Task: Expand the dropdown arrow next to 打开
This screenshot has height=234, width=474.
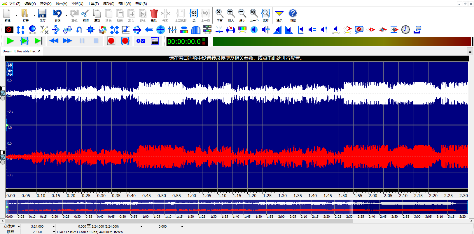Action: [34, 15]
